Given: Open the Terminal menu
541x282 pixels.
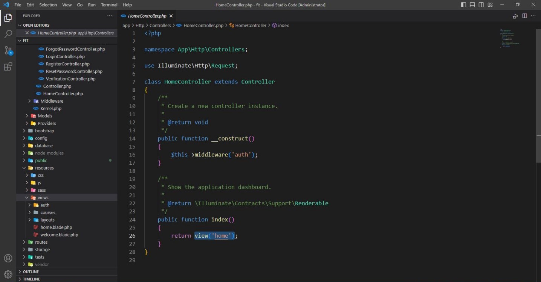Looking at the screenshot, I should 109,5.
